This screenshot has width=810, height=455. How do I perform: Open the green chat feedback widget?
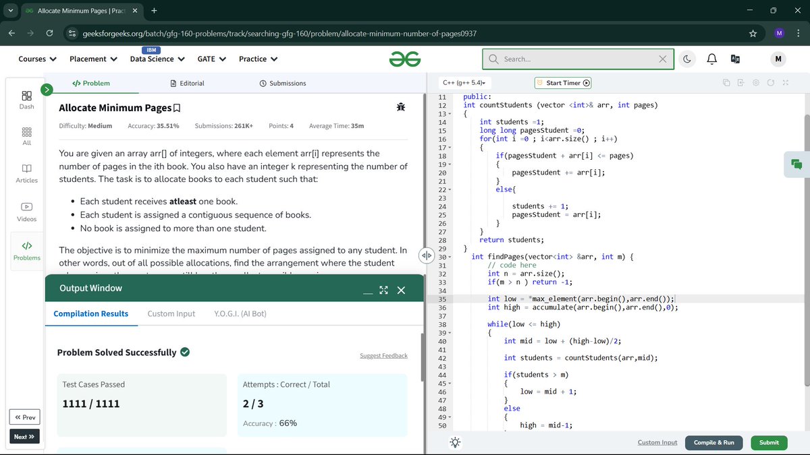(x=796, y=164)
